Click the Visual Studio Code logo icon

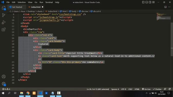tap(3, 2)
